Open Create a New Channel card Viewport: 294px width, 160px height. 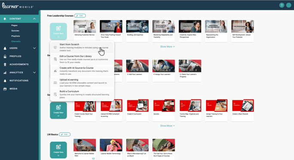pyautogui.click(x=242, y=110)
